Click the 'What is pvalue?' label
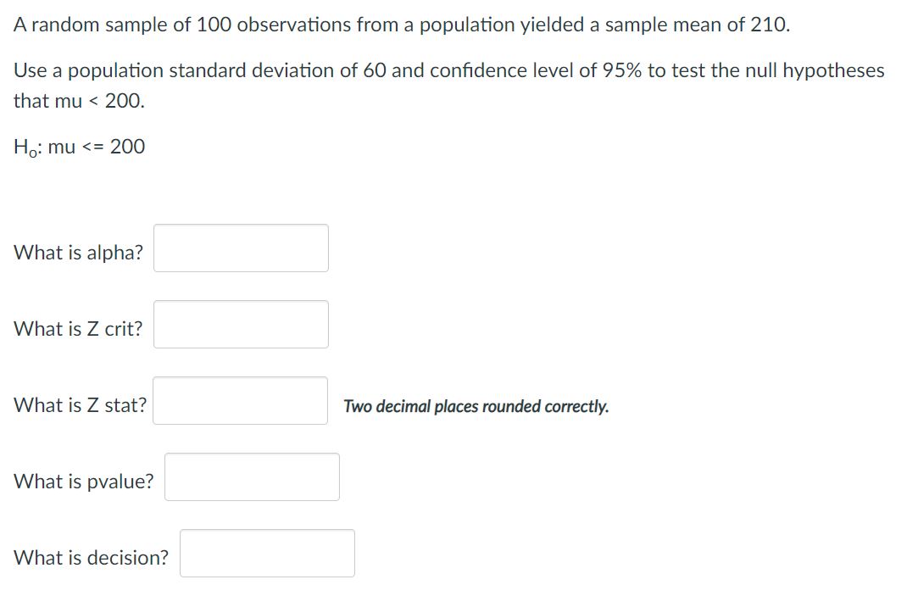Viewport: 918px width, 596px height. (84, 482)
